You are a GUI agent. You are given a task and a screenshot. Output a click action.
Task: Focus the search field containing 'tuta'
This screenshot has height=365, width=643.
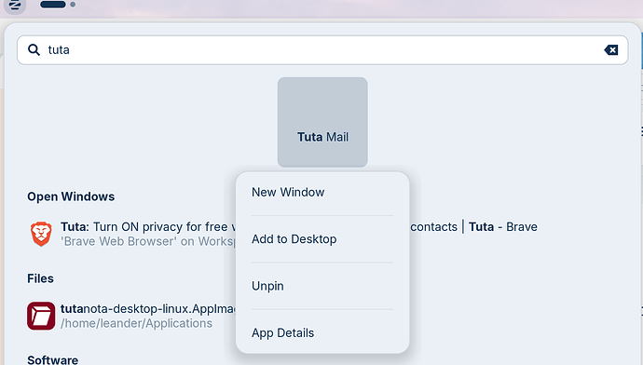pyautogui.click(x=322, y=50)
